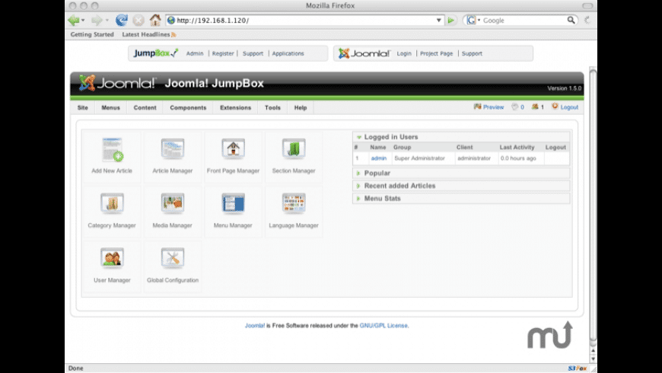
Task: Open the Extensions menu
Action: click(x=236, y=108)
